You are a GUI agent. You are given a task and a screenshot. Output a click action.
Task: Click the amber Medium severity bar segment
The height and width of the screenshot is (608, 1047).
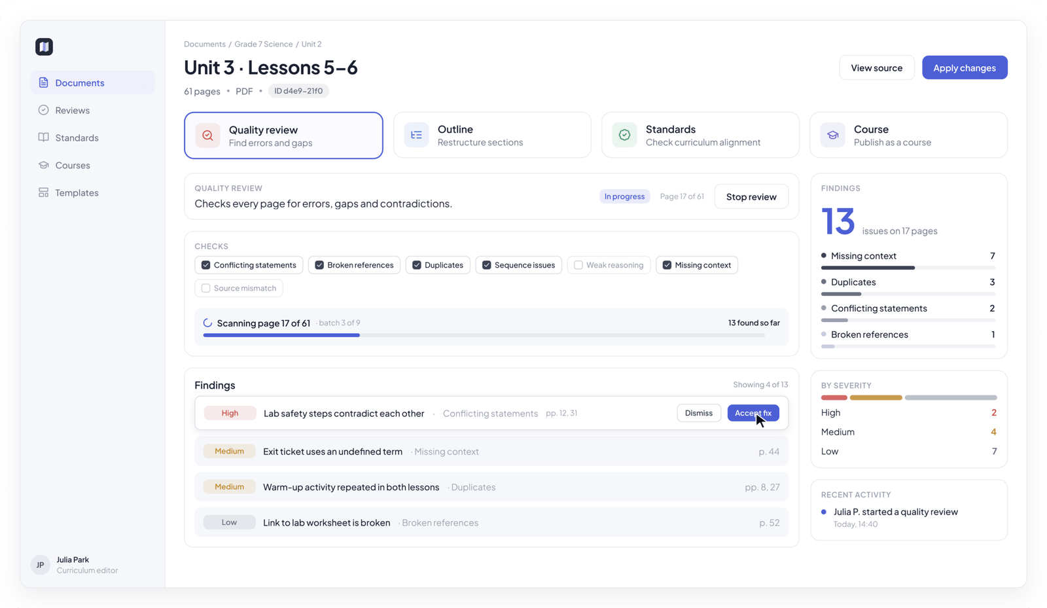pyautogui.click(x=876, y=397)
